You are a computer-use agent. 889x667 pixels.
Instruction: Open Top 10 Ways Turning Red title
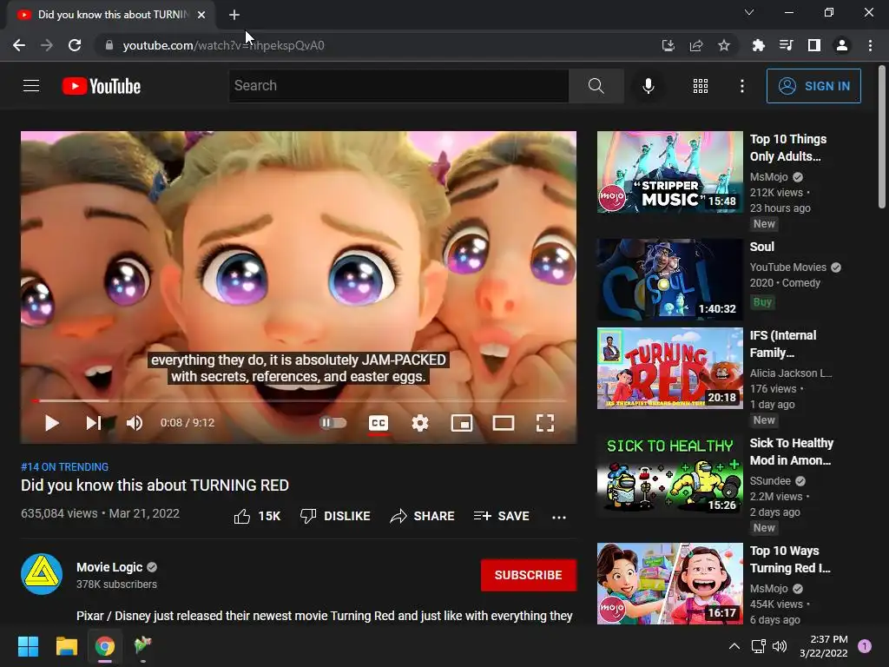coord(790,559)
